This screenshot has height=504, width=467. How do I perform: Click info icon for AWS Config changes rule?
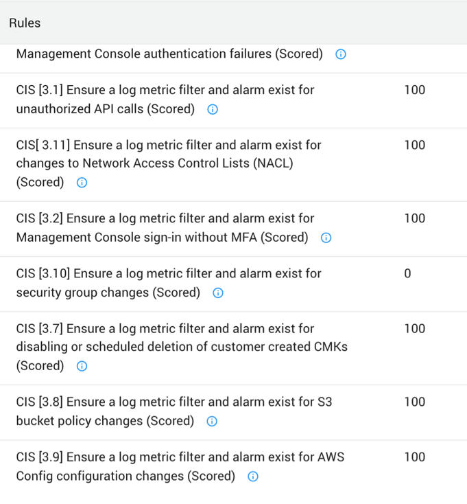point(252,477)
